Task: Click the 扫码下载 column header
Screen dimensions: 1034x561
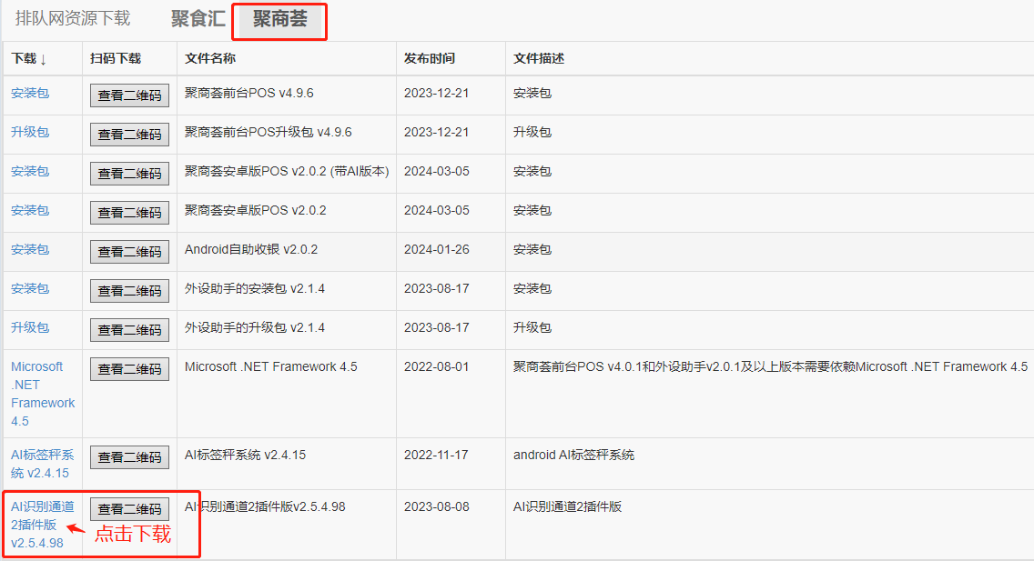Action: pos(116,58)
